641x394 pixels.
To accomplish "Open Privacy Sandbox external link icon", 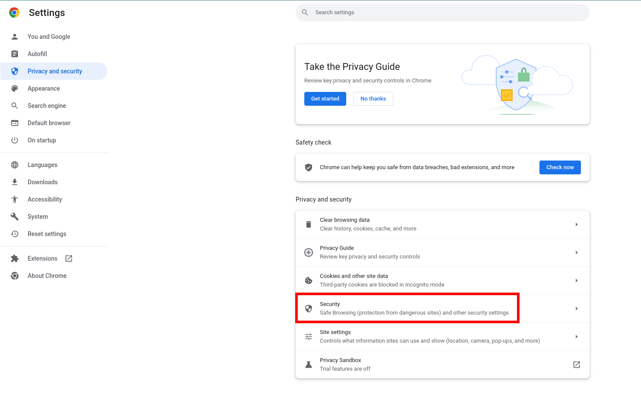I will [x=577, y=365].
